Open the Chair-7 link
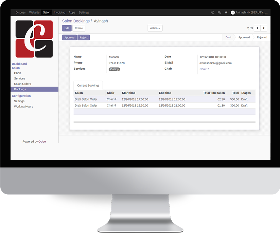 click(x=204, y=69)
